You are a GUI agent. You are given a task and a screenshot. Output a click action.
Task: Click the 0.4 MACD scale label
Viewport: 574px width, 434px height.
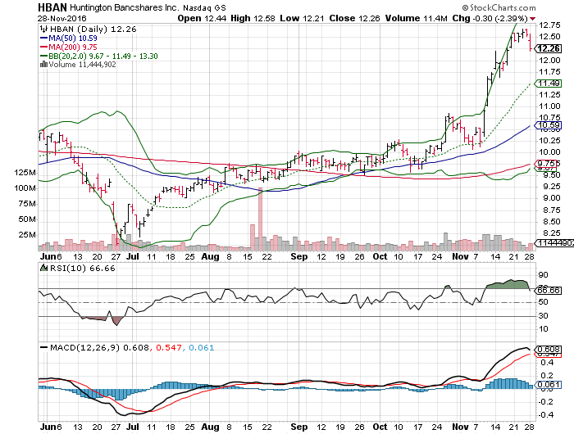pos(545,362)
